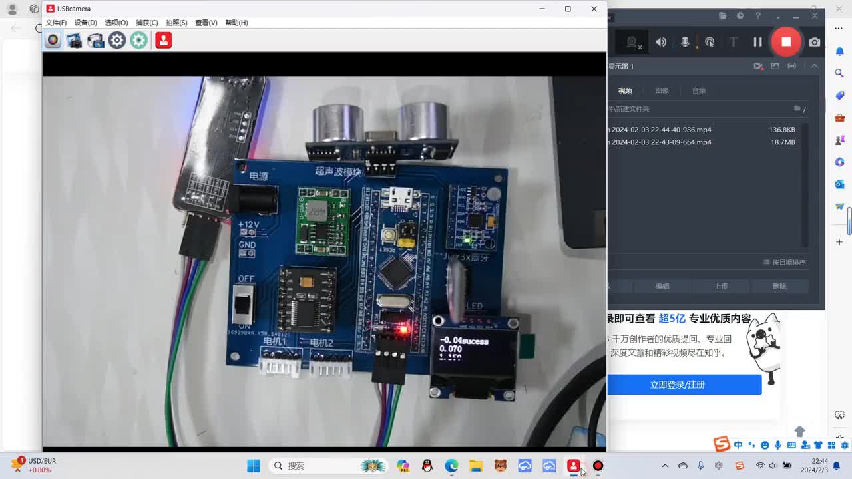Switch to the 视频 tab
Image resolution: width=852 pixels, height=479 pixels.
click(625, 90)
